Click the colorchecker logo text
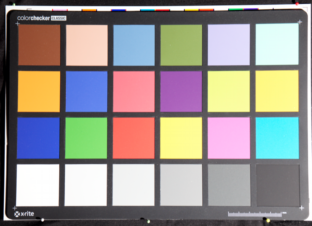This screenshot has width=312, height=226. (x=34, y=18)
